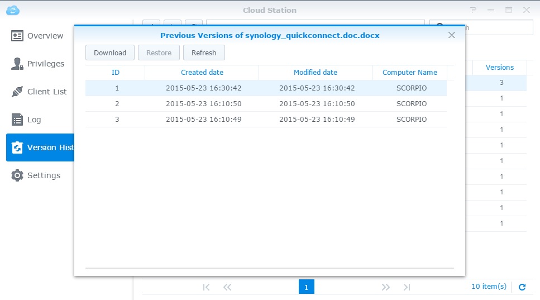The height and width of the screenshot is (300, 540).
Task: Click created date 2015-05-23 16:10:50
Action: [203, 104]
